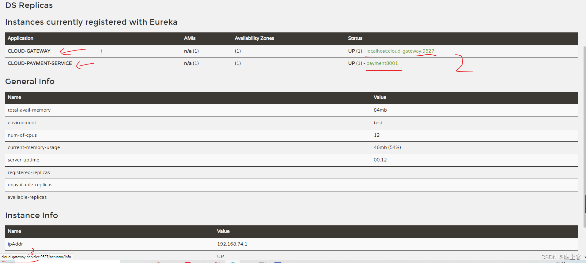Image resolution: width=586 pixels, height=263 pixels.
Task: Click the Application column header
Action: (21, 38)
